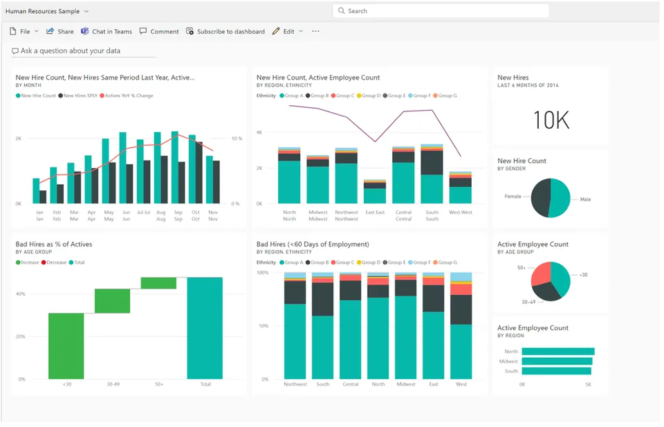Click the Total teal bar in waterfall chart
664x427 pixels.
pyautogui.click(x=205, y=328)
